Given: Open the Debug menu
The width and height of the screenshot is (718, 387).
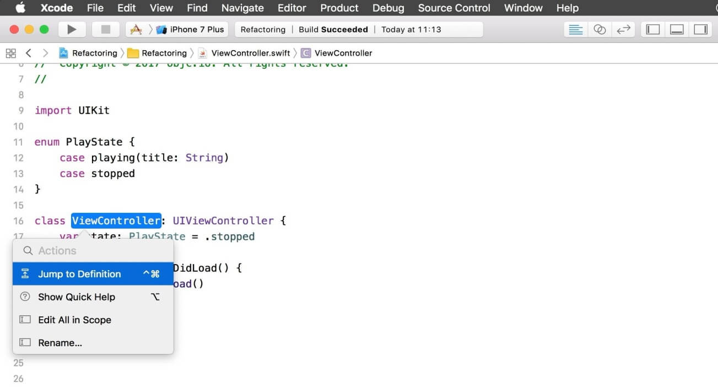Looking at the screenshot, I should click(x=388, y=8).
